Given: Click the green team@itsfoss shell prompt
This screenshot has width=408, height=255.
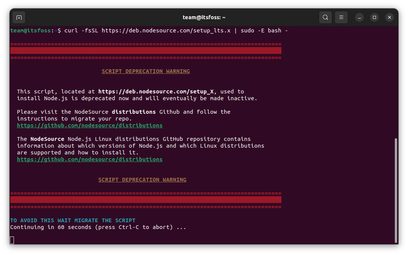Looking at the screenshot, I should [x=30, y=31].
